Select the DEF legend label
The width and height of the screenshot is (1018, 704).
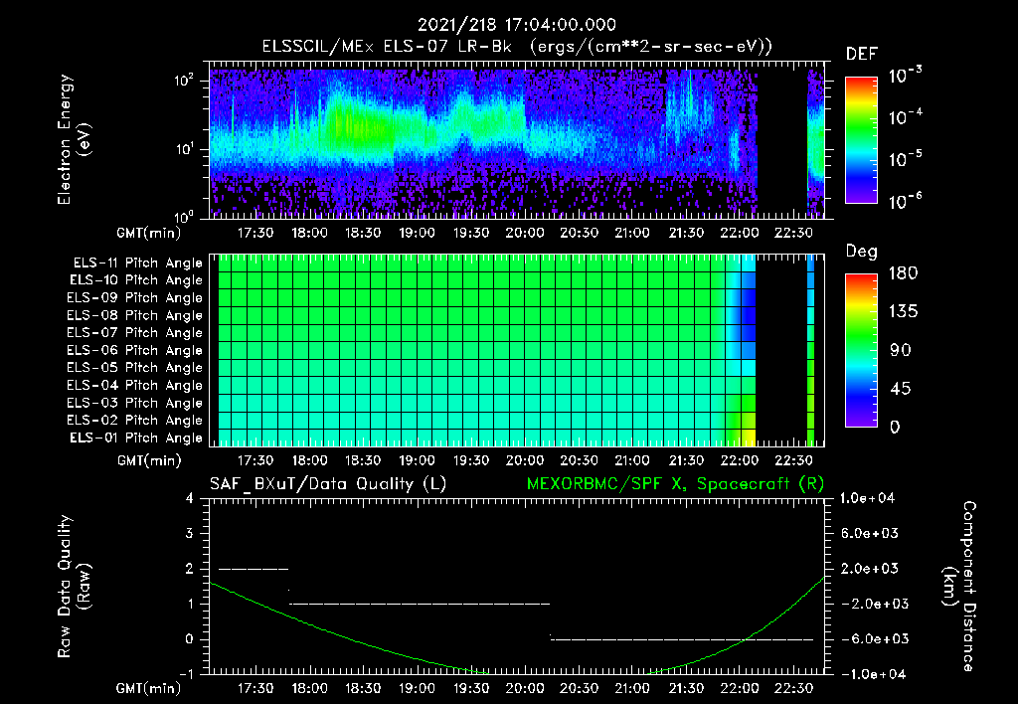(x=862, y=55)
